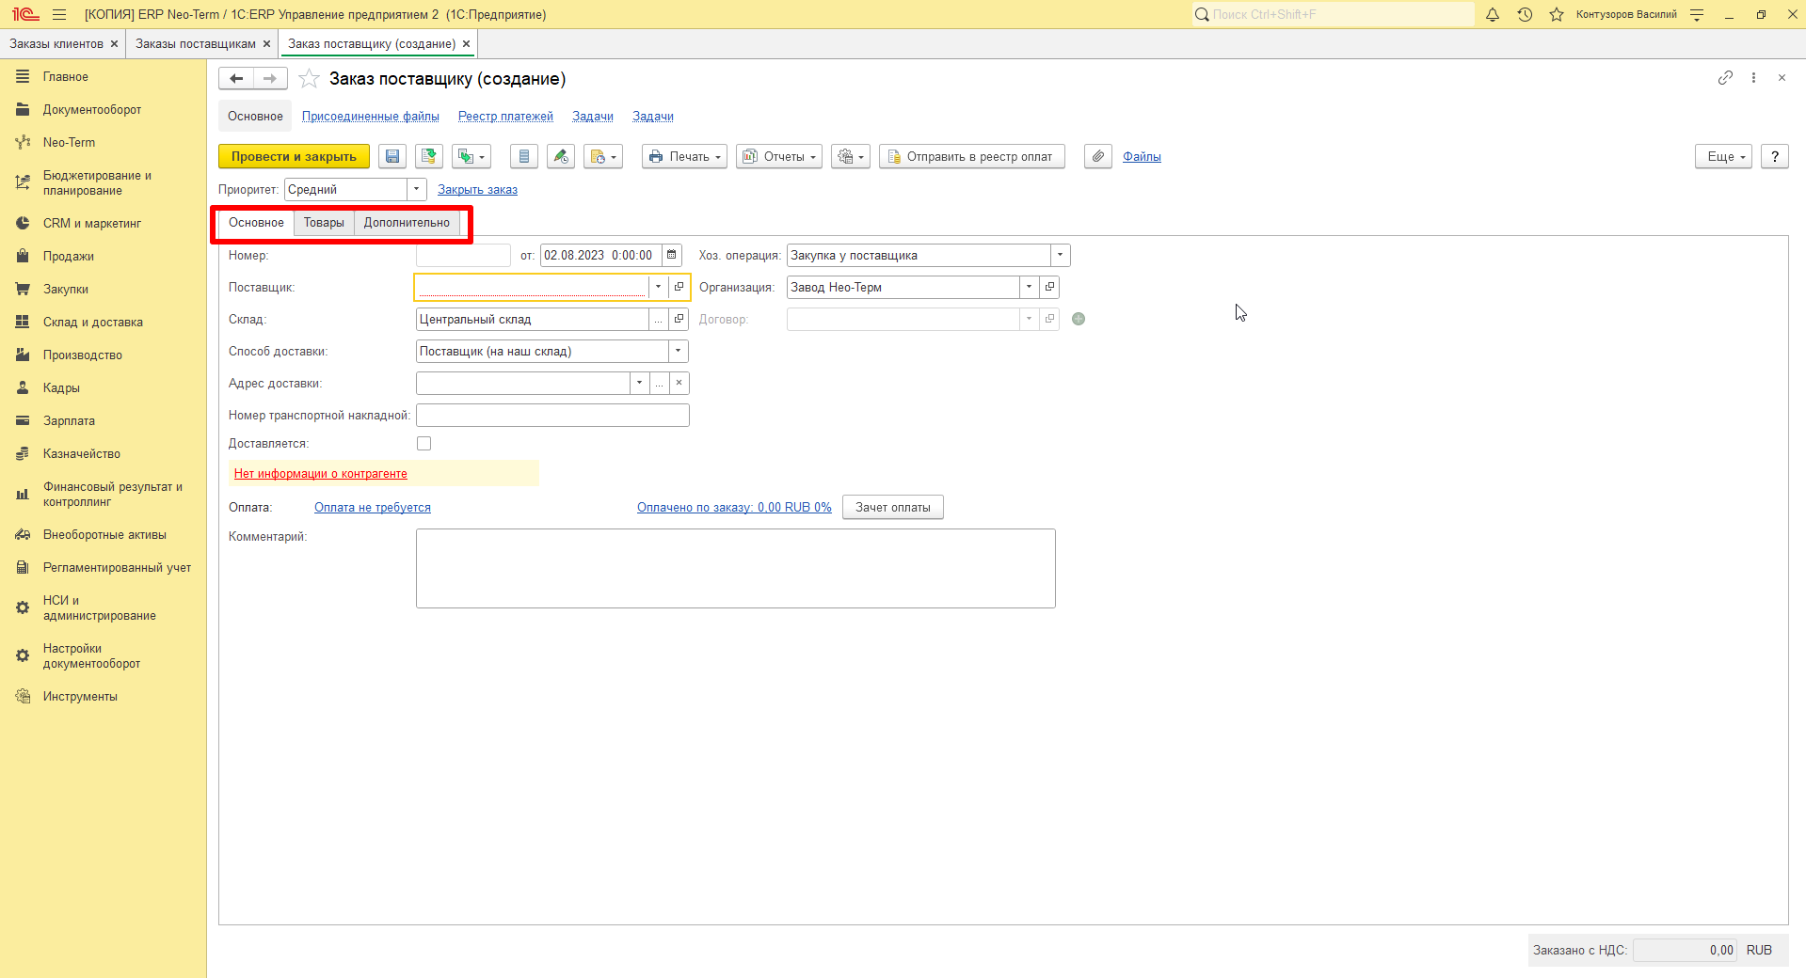Copy link using the chain icon
Screen dimensions: 1806x978
point(1725,78)
